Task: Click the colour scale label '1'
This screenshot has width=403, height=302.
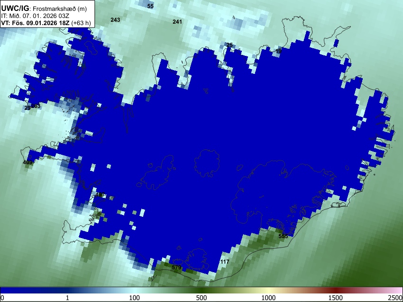Action: click(x=67, y=298)
